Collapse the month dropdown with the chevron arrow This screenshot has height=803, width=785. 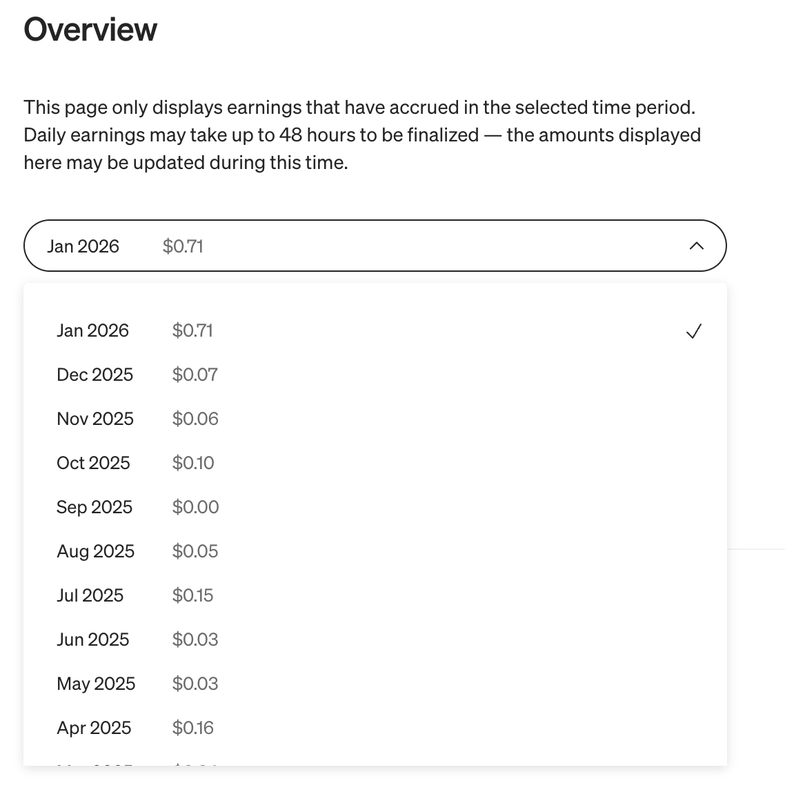pos(696,246)
